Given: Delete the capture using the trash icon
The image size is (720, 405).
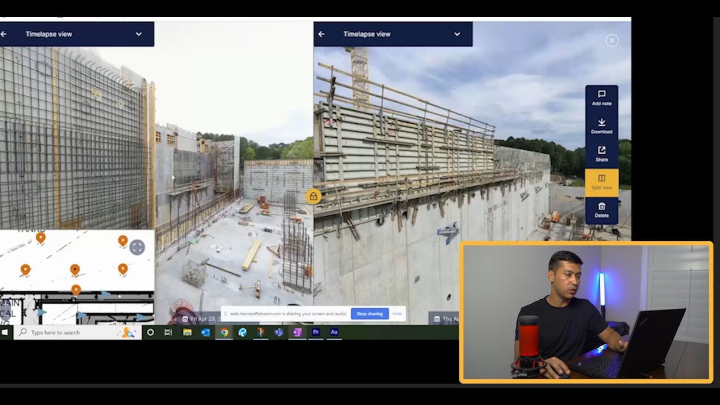Looking at the screenshot, I should (601, 206).
